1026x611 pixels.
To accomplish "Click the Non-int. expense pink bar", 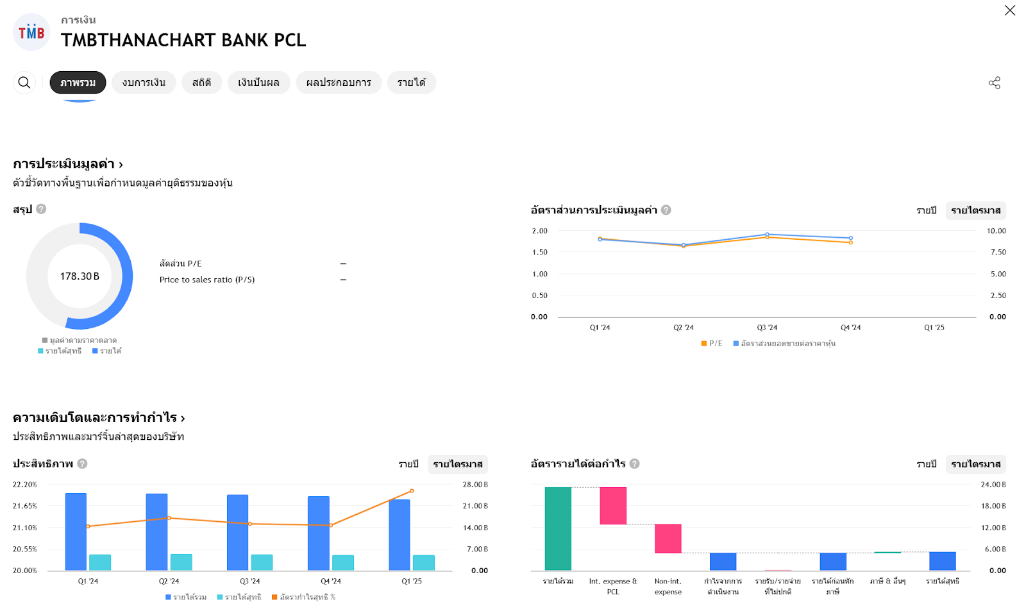I will tap(668, 539).
